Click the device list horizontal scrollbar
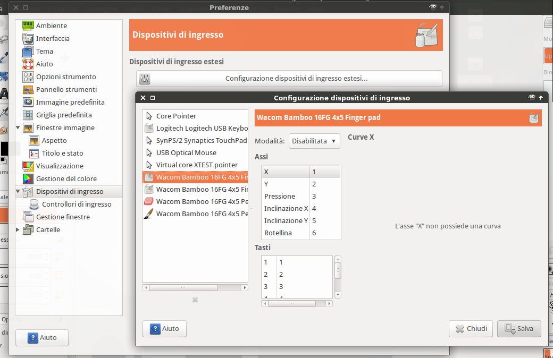This screenshot has width=553, height=358. pos(183,287)
